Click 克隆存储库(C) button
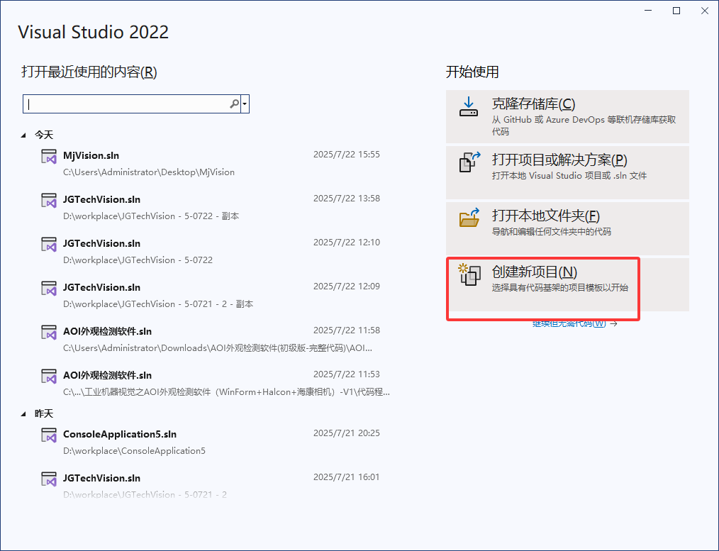This screenshot has width=719, height=551. 567,116
